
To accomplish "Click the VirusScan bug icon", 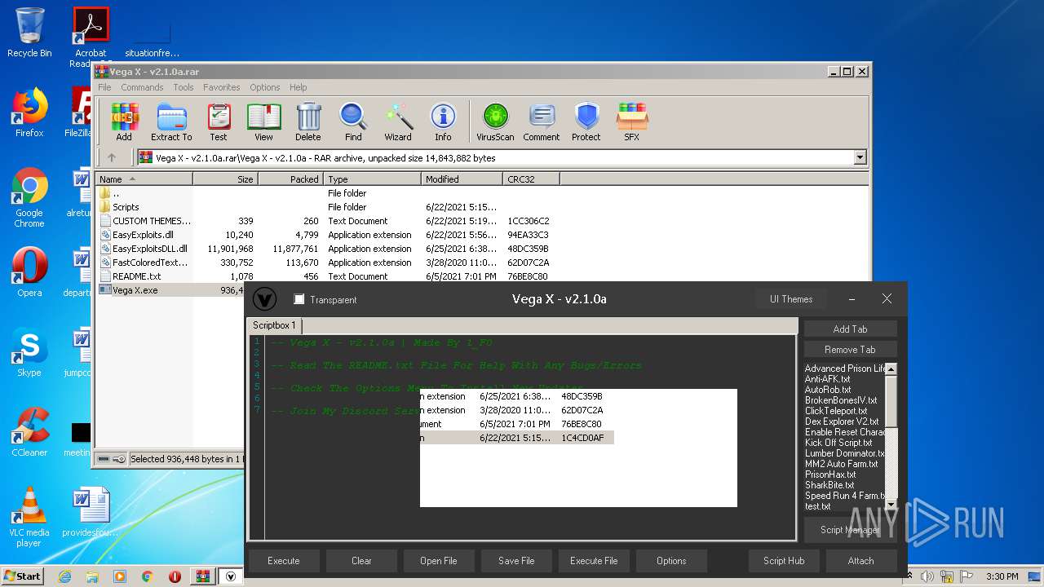I will pyautogui.click(x=495, y=122).
